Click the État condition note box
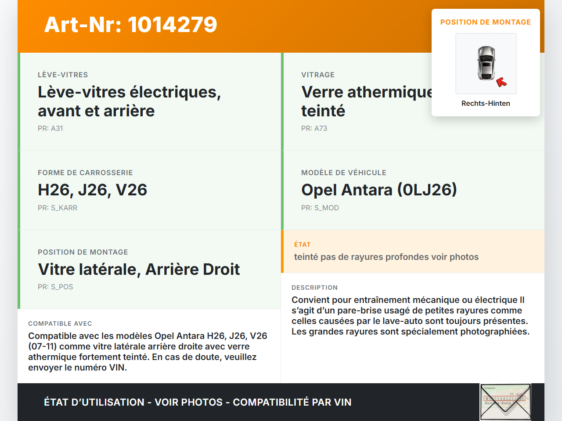 [x=412, y=251]
